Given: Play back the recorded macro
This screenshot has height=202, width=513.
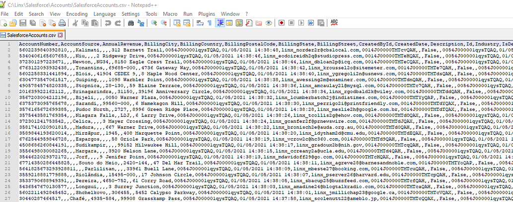Looking at the screenshot, I should [301, 23].
